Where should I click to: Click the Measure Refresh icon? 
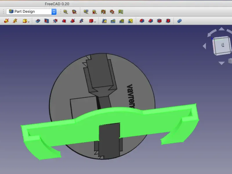86,12
